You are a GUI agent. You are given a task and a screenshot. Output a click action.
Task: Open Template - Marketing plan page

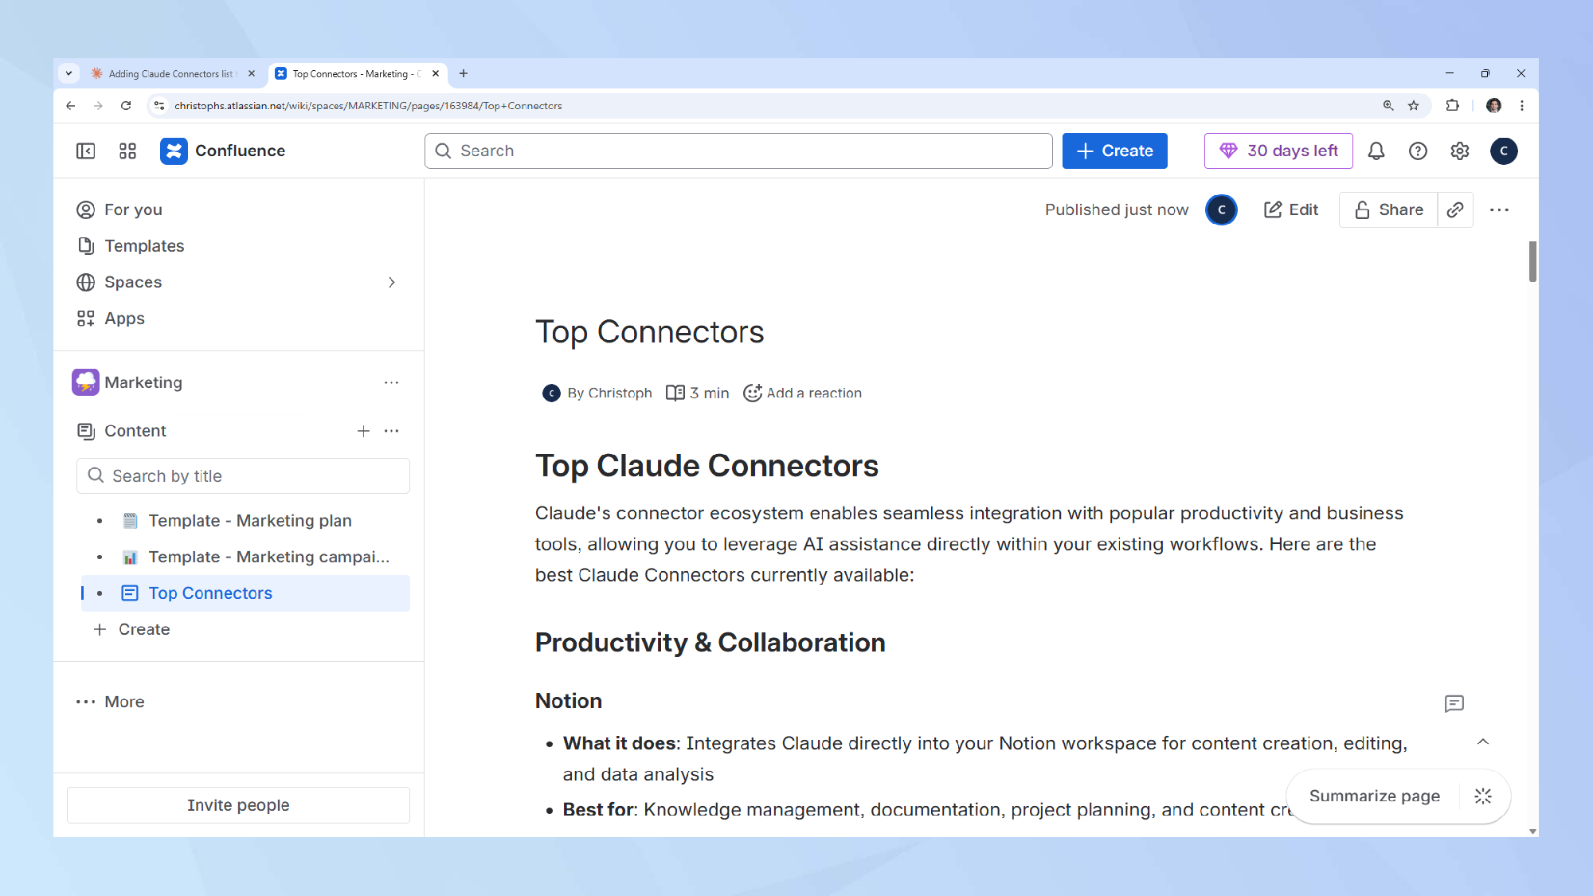coord(249,520)
